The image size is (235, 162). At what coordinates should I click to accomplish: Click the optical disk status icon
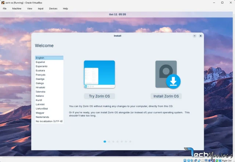click(188, 161)
